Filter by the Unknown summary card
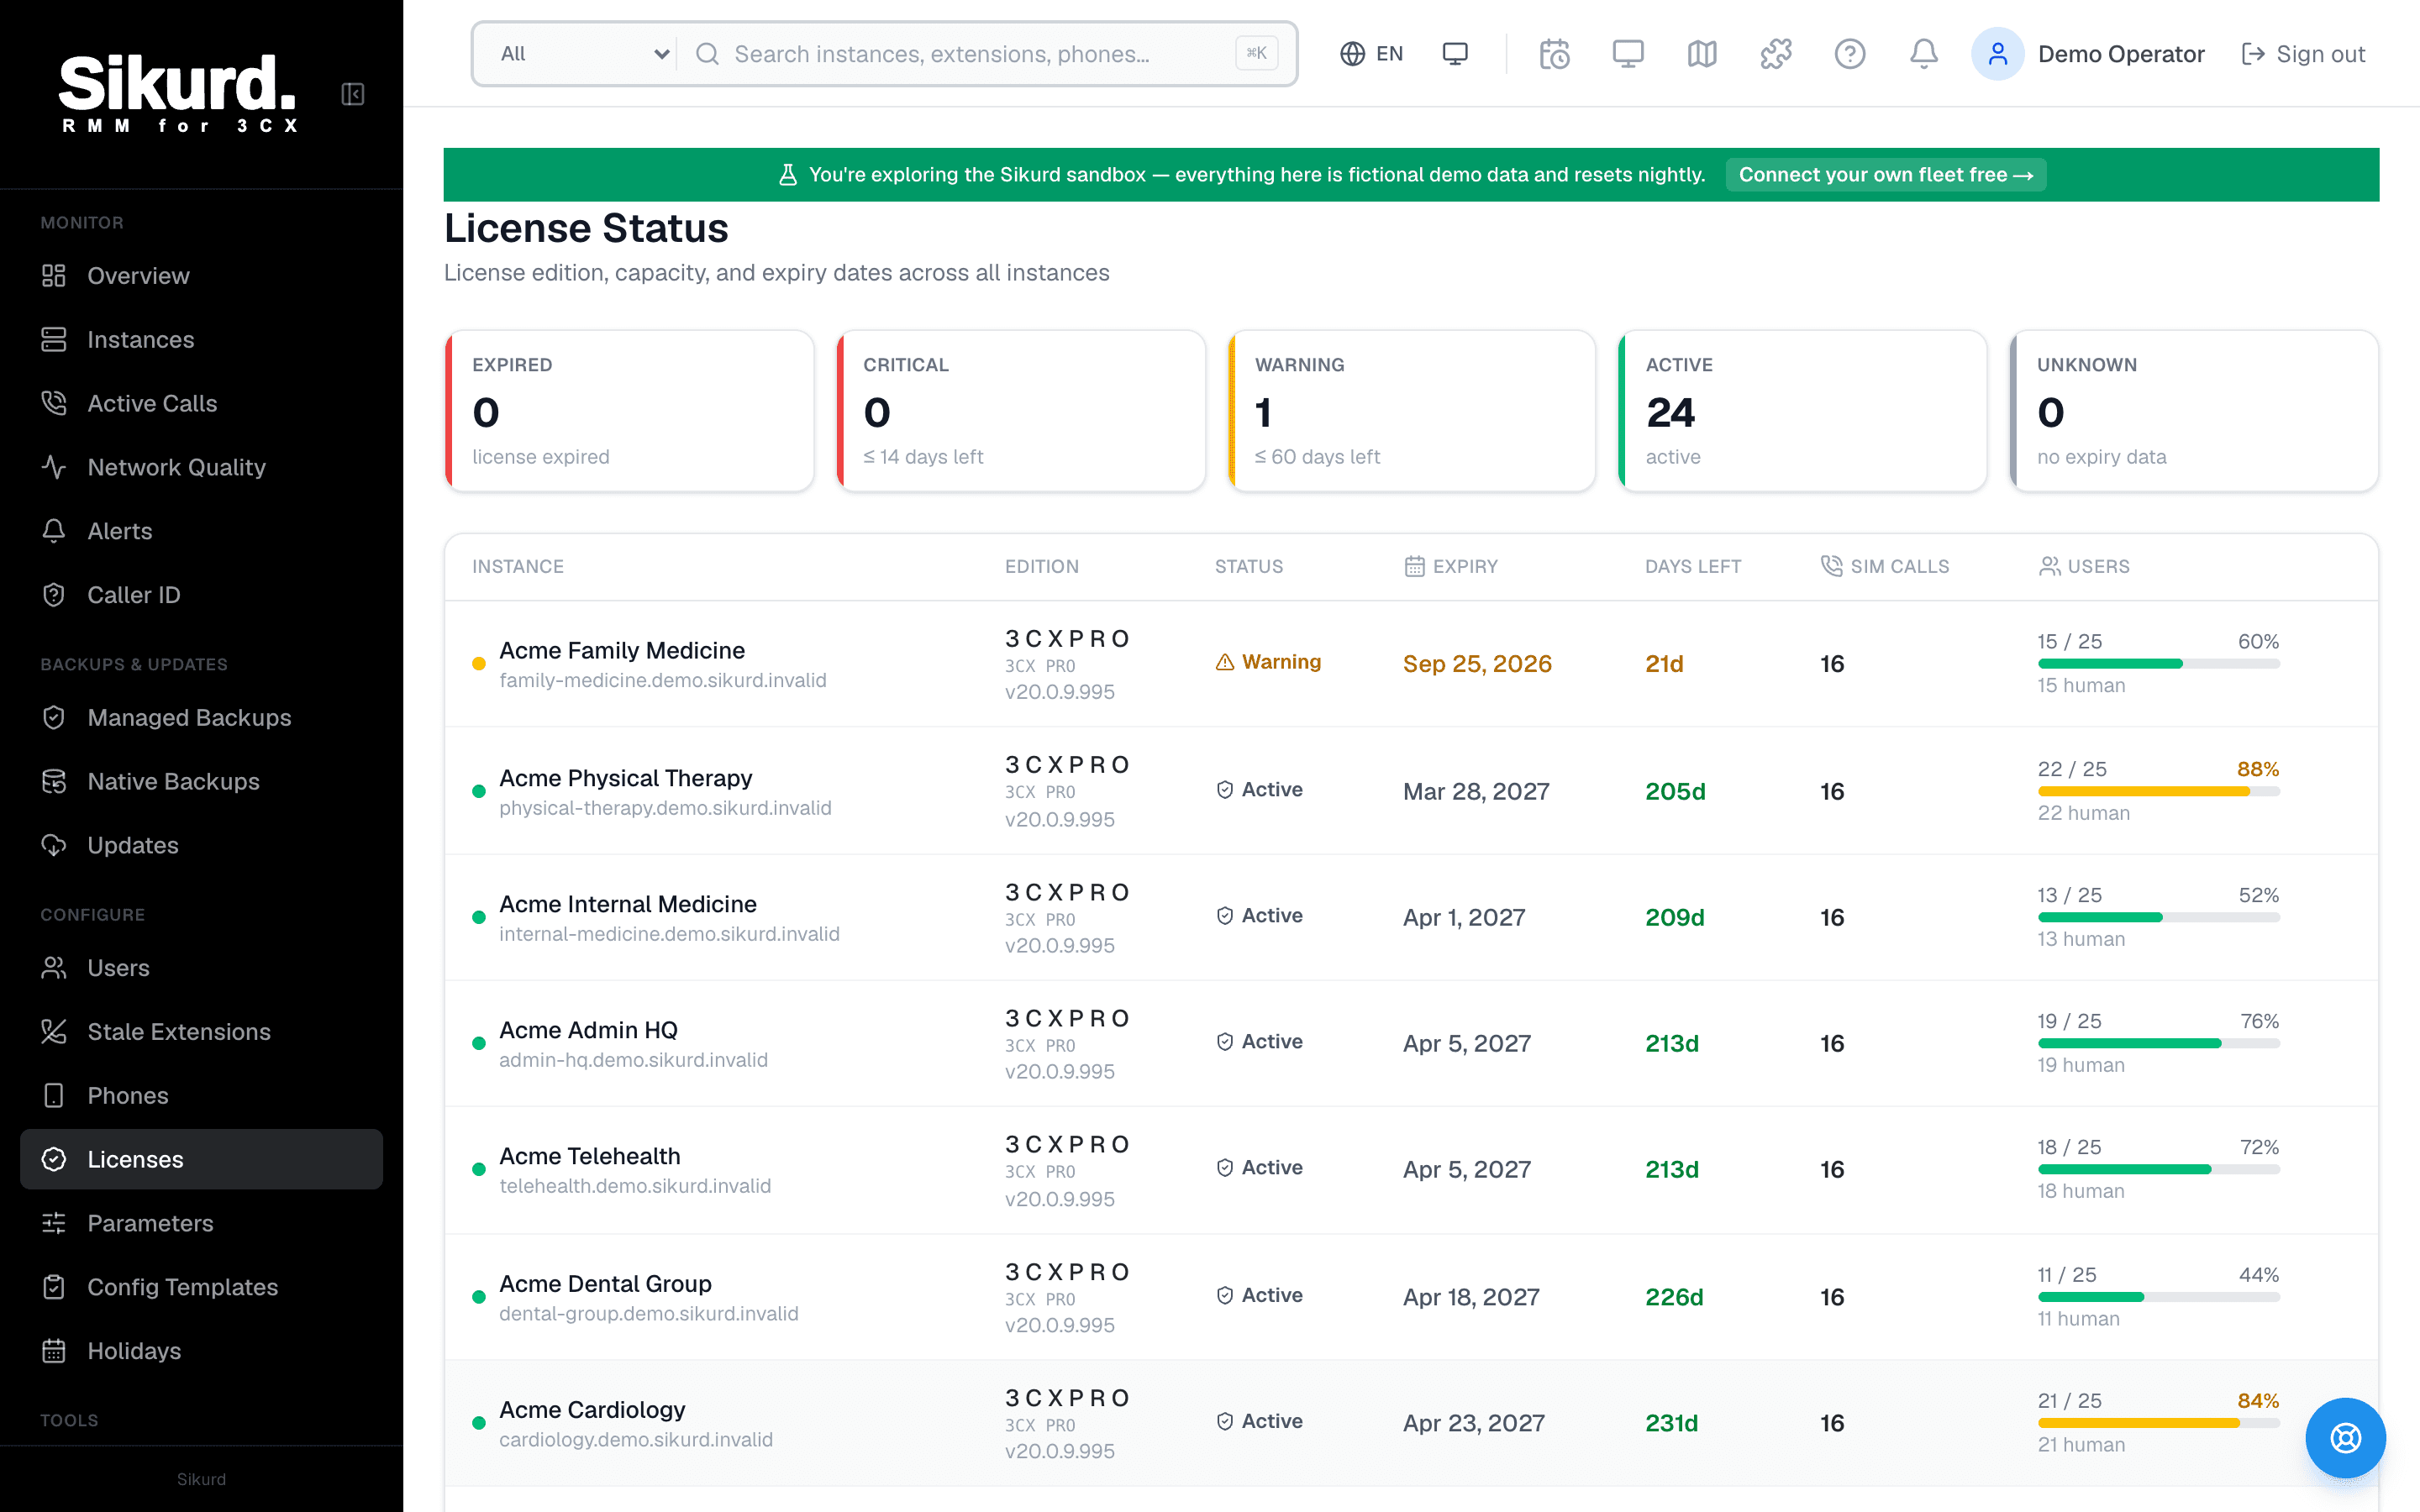 click(x=2194, y=411)
